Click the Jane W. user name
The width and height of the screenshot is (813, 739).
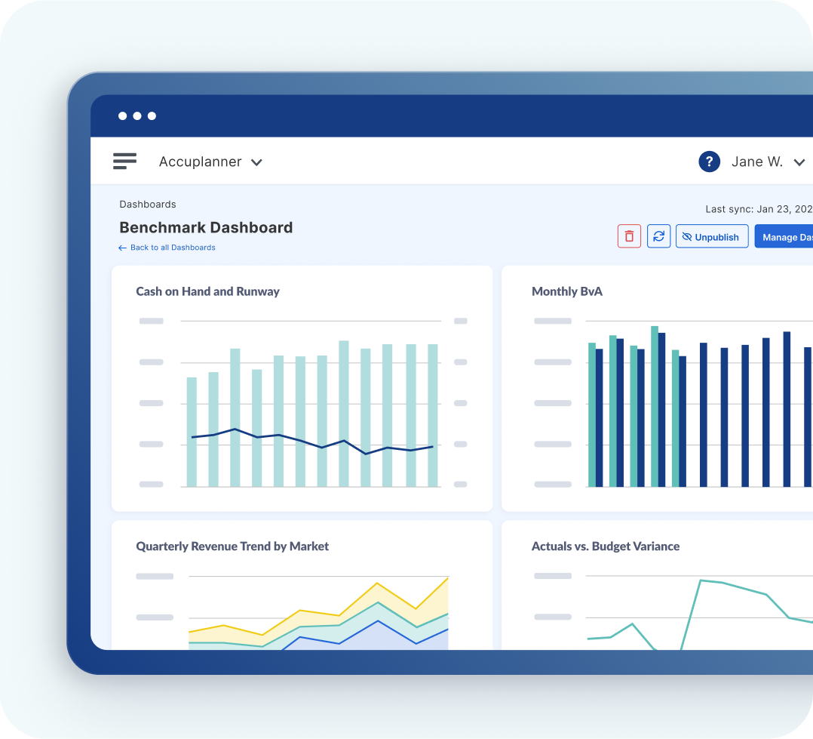[x=757, y=162]
